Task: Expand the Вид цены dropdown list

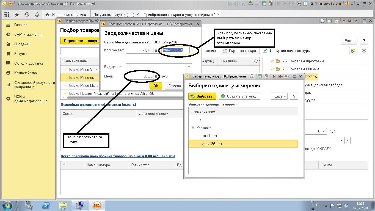Action: tap(189, 67)
